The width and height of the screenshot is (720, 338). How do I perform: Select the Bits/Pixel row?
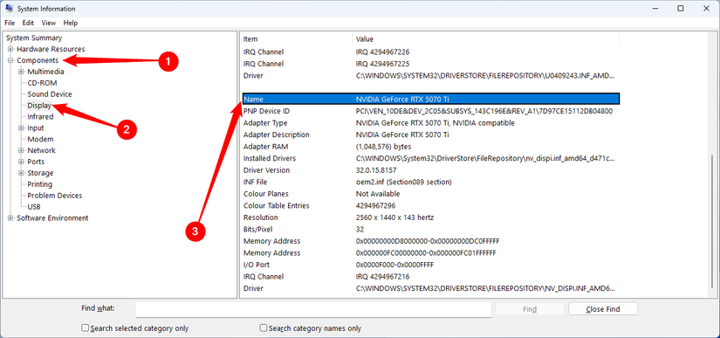pos(431,229)
